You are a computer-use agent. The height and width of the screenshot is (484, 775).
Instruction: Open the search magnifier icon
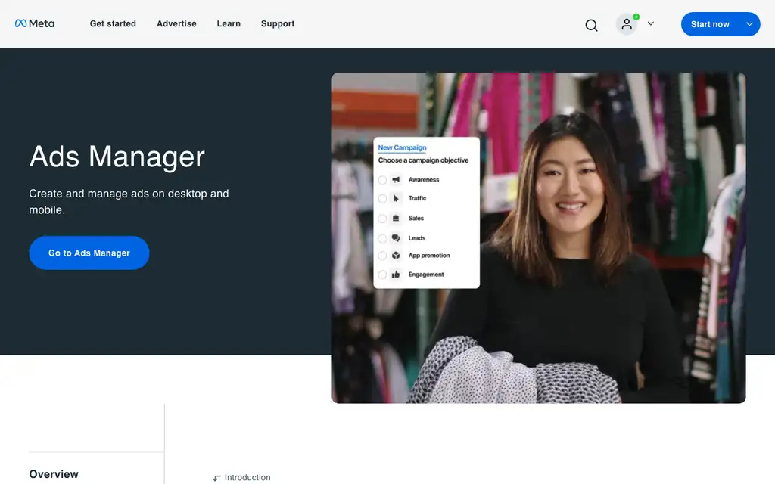(x=591, y=25)
